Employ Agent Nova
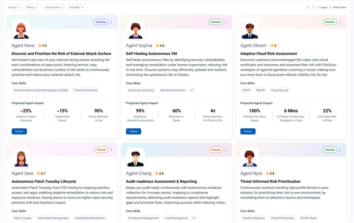 [x=19, y=131]
